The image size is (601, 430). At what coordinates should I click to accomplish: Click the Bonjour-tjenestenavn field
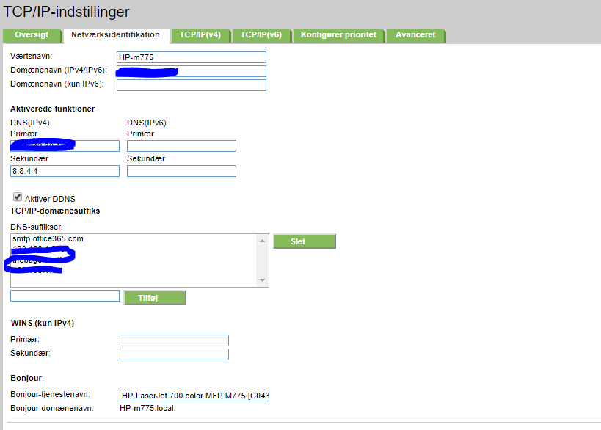point(194,395)
